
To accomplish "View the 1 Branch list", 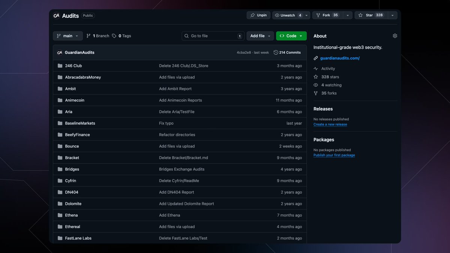I will click(98, 36).
